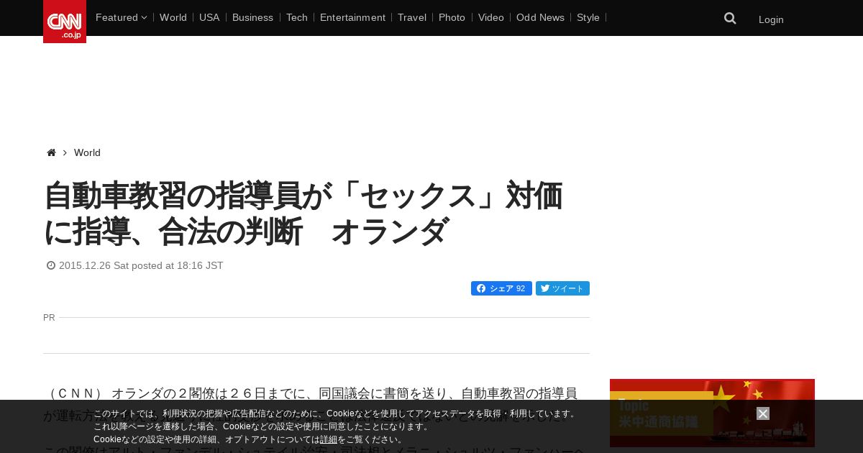Viewport: 863px width, 453px height.
Task: Go to Odd News section
Action: [540, 17]
